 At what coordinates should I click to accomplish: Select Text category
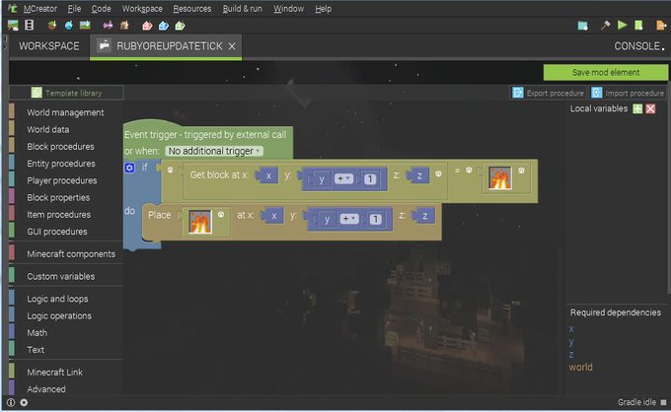click(x=36, y=350)
